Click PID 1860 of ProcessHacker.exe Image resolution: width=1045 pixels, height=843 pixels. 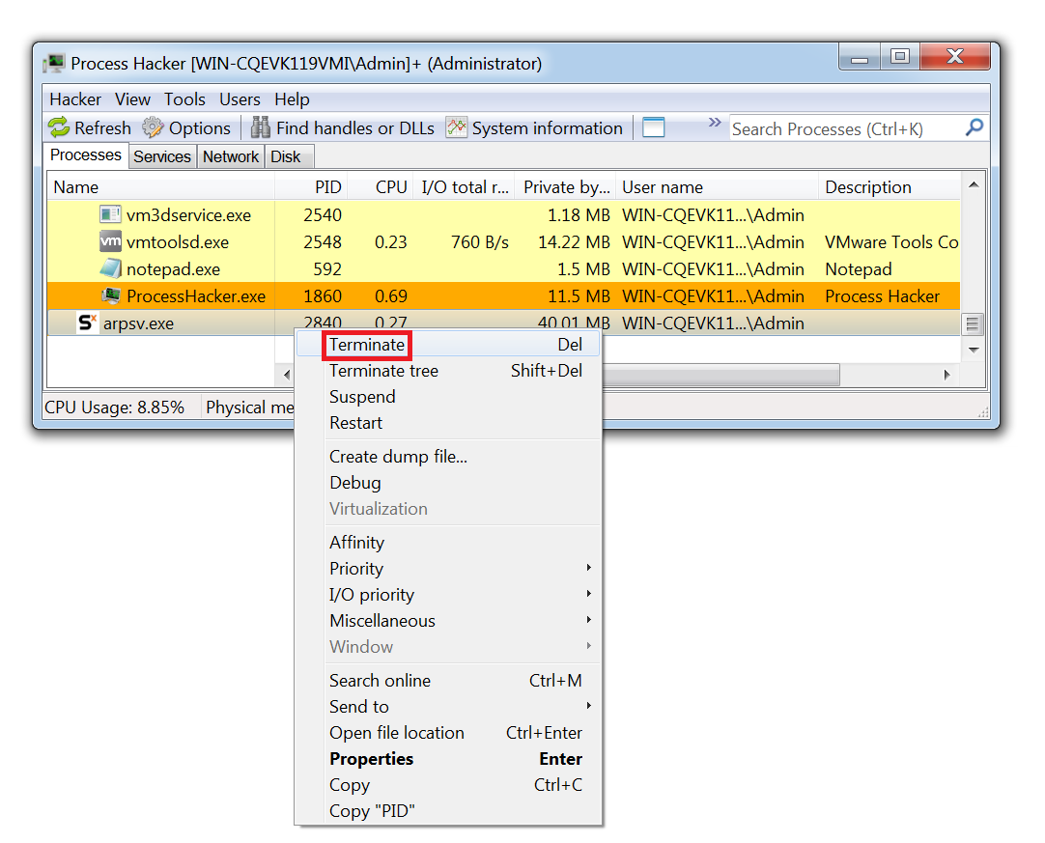(322, 295)
